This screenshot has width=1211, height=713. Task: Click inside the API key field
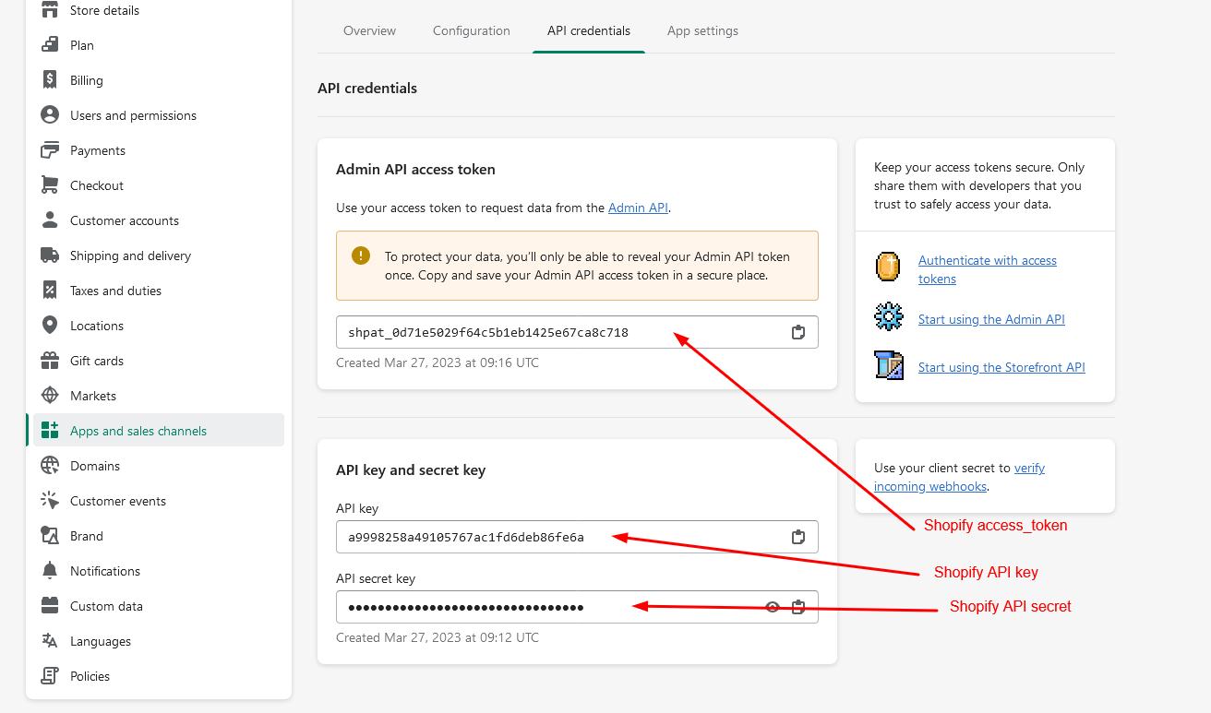point(554,537)
